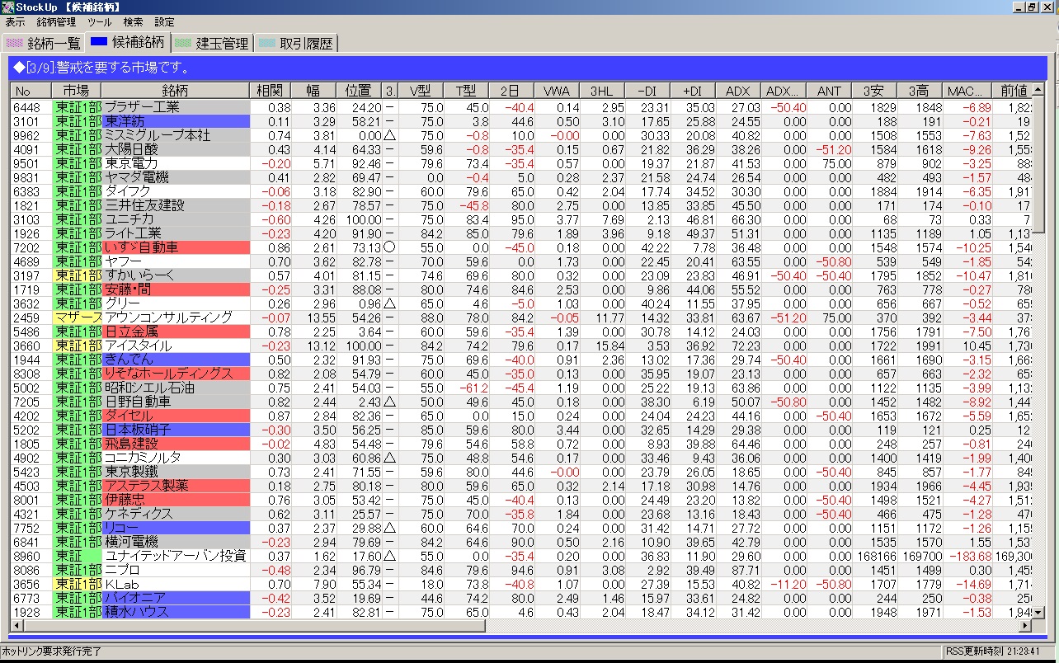Open the 検索 menu
Viewport: 1059px width, 663px height.
133,22
